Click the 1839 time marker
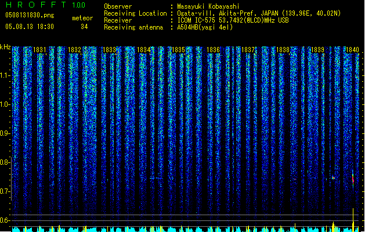This screenshot has height=232, width=365. 317,50
